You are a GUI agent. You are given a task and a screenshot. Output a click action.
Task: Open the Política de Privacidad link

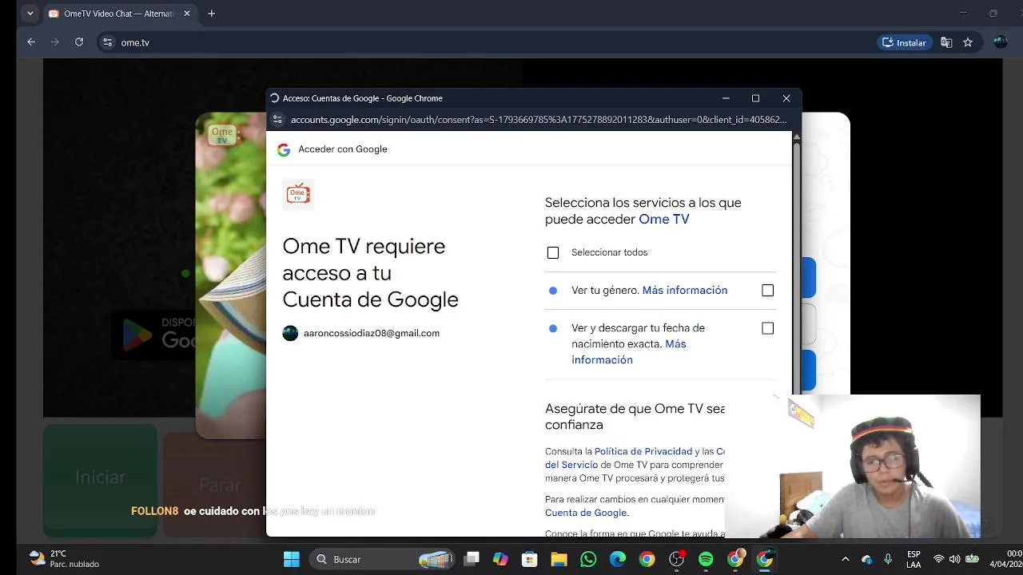(x=643, y=451)
